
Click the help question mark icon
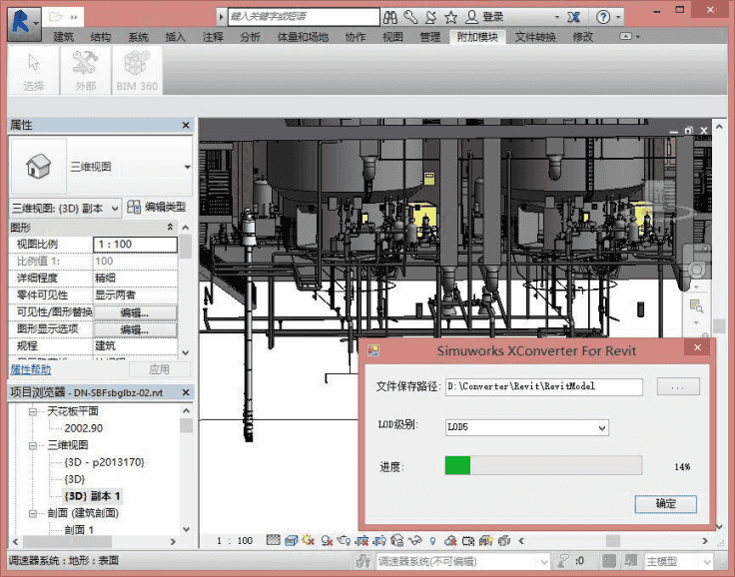tap(603, 17)
